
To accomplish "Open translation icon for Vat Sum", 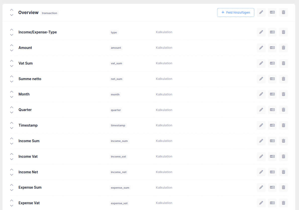I will 272,63.
